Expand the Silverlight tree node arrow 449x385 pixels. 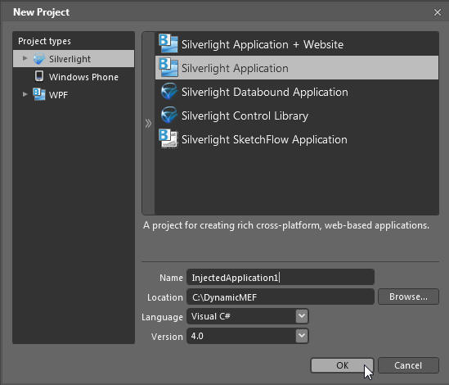[x=25, y=58]
